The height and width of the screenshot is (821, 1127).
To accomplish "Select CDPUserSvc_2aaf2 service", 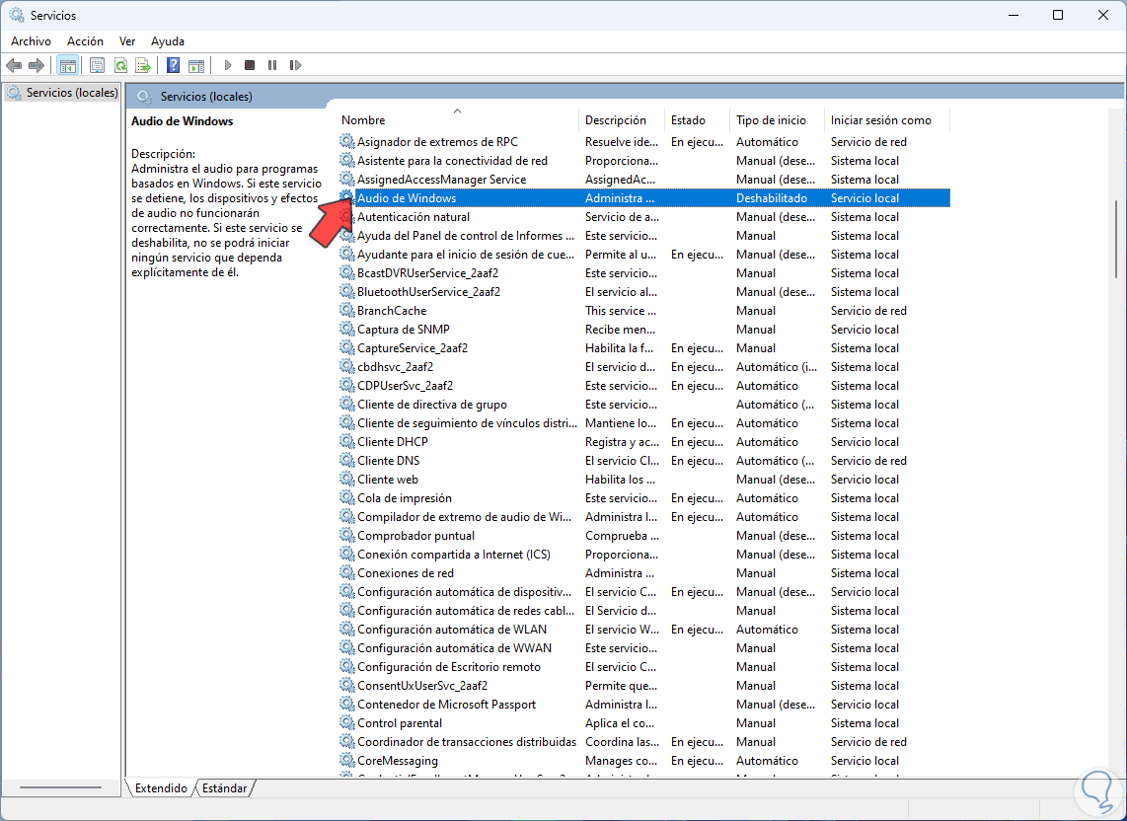I will pos(644,386).
